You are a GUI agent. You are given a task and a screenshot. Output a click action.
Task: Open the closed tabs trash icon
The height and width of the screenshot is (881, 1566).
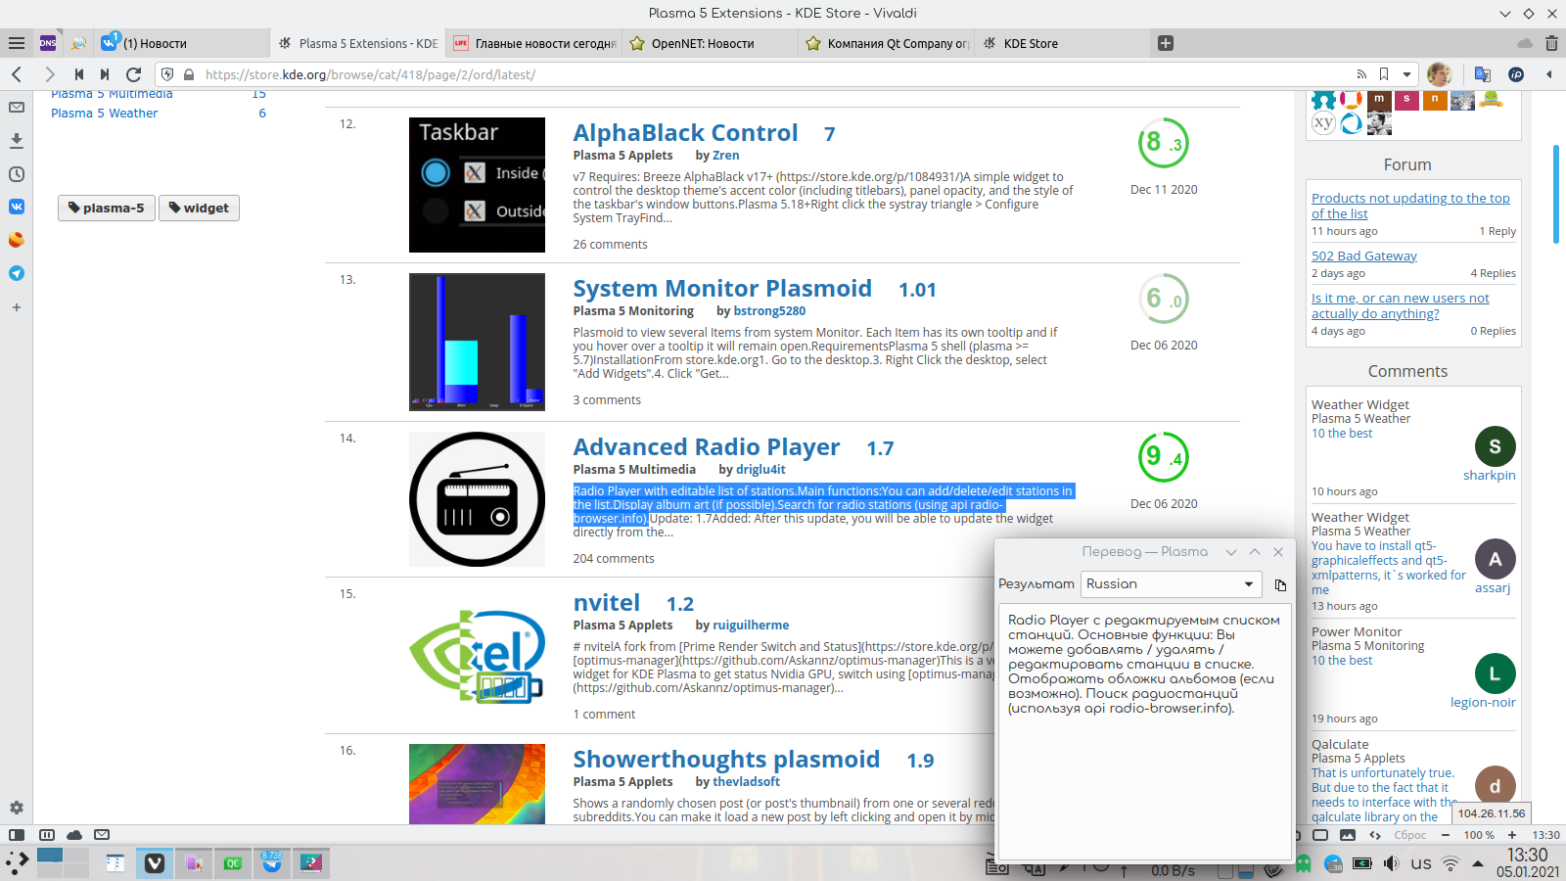[1551, 43]
